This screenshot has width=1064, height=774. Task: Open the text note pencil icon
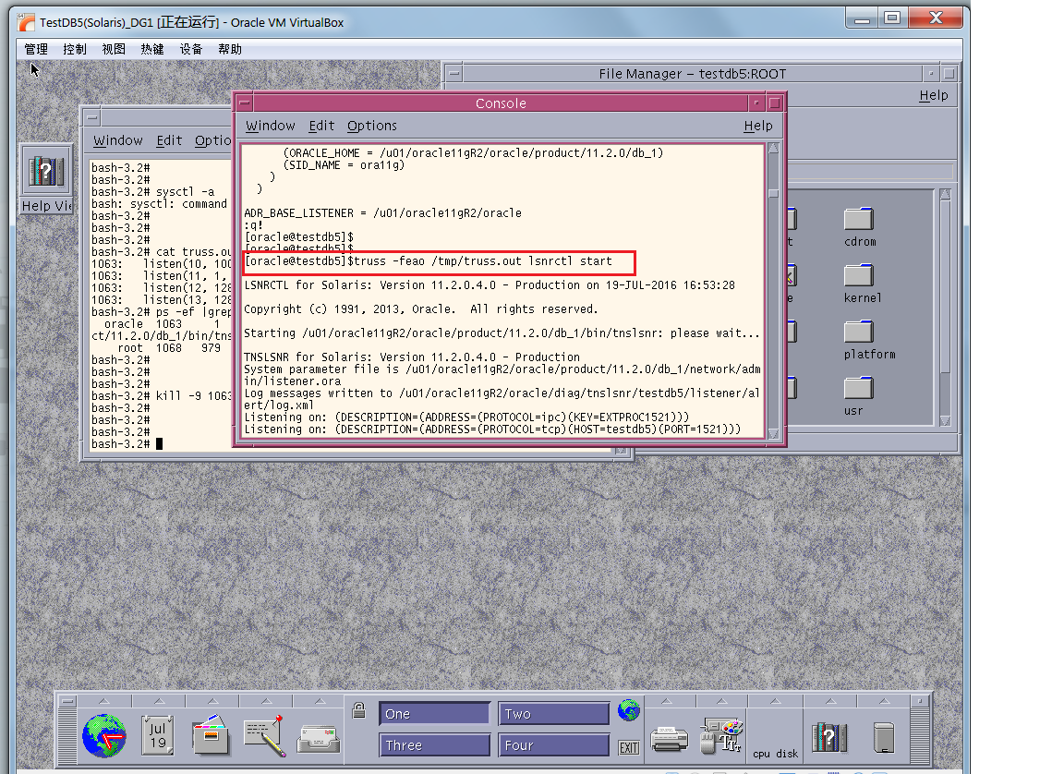click(x=265, y=735)
